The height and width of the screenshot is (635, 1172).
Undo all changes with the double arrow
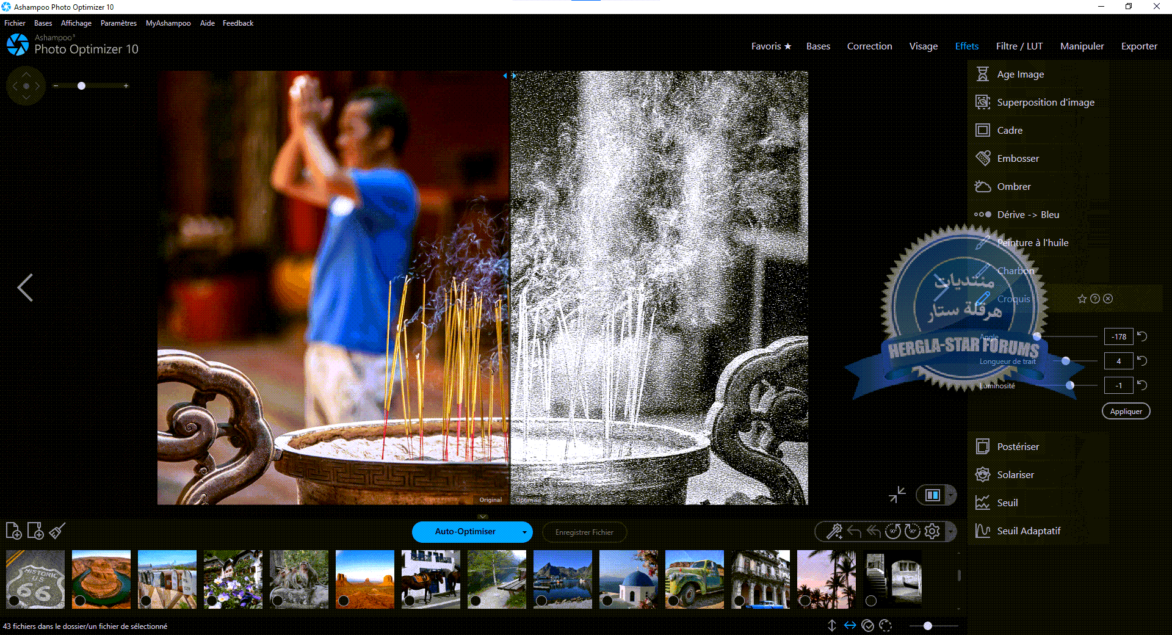pos(874,532)
